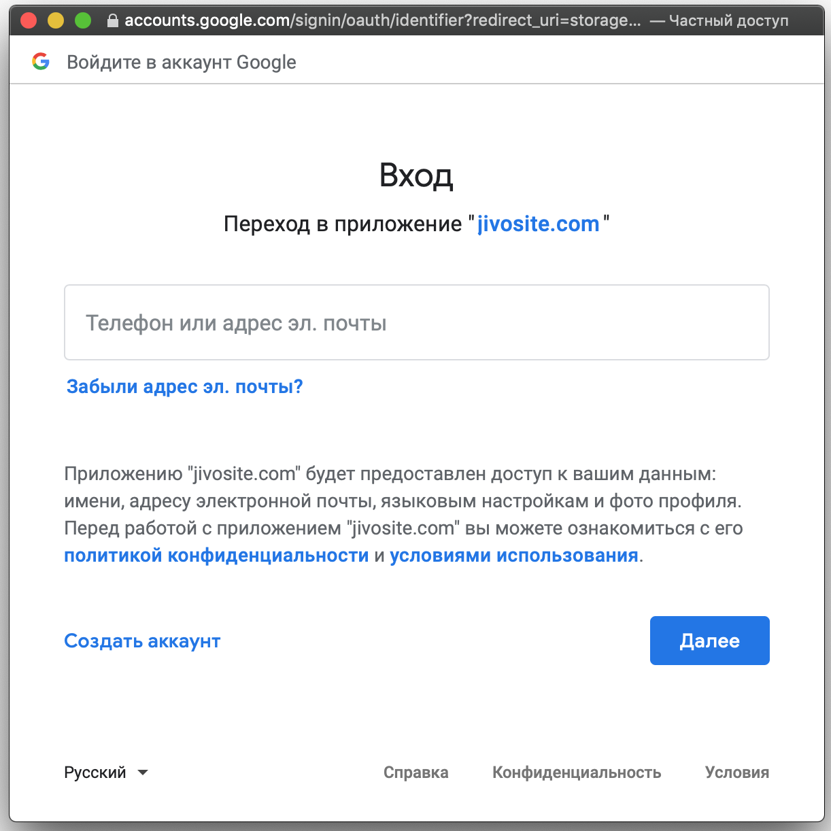The width and height of the screenshot is (831, 831).
Task: Maximize the window with the green button
Action: pyautogui.click(x=82, y=20)
